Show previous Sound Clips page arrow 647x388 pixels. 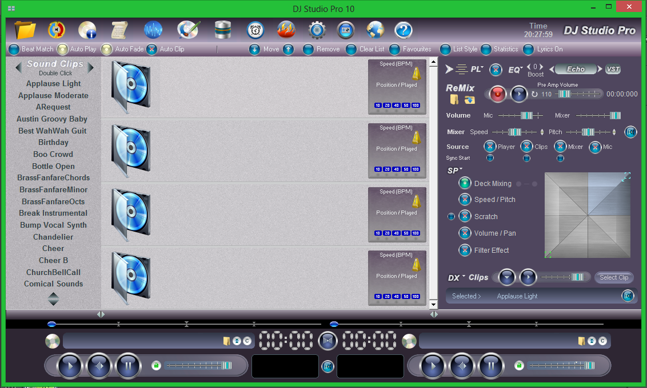coord(18,67)
